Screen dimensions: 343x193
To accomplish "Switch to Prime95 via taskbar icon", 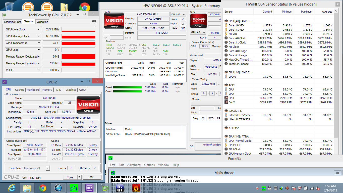I will (x=74, y=188).
